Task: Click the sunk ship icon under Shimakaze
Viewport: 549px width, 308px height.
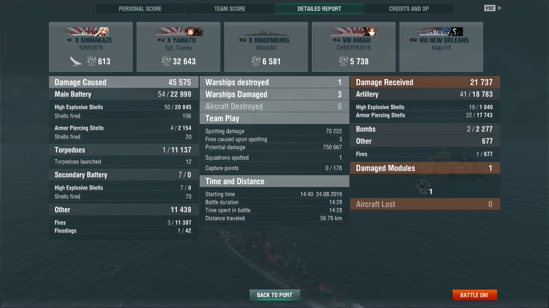Action: (x=76, y=61)
